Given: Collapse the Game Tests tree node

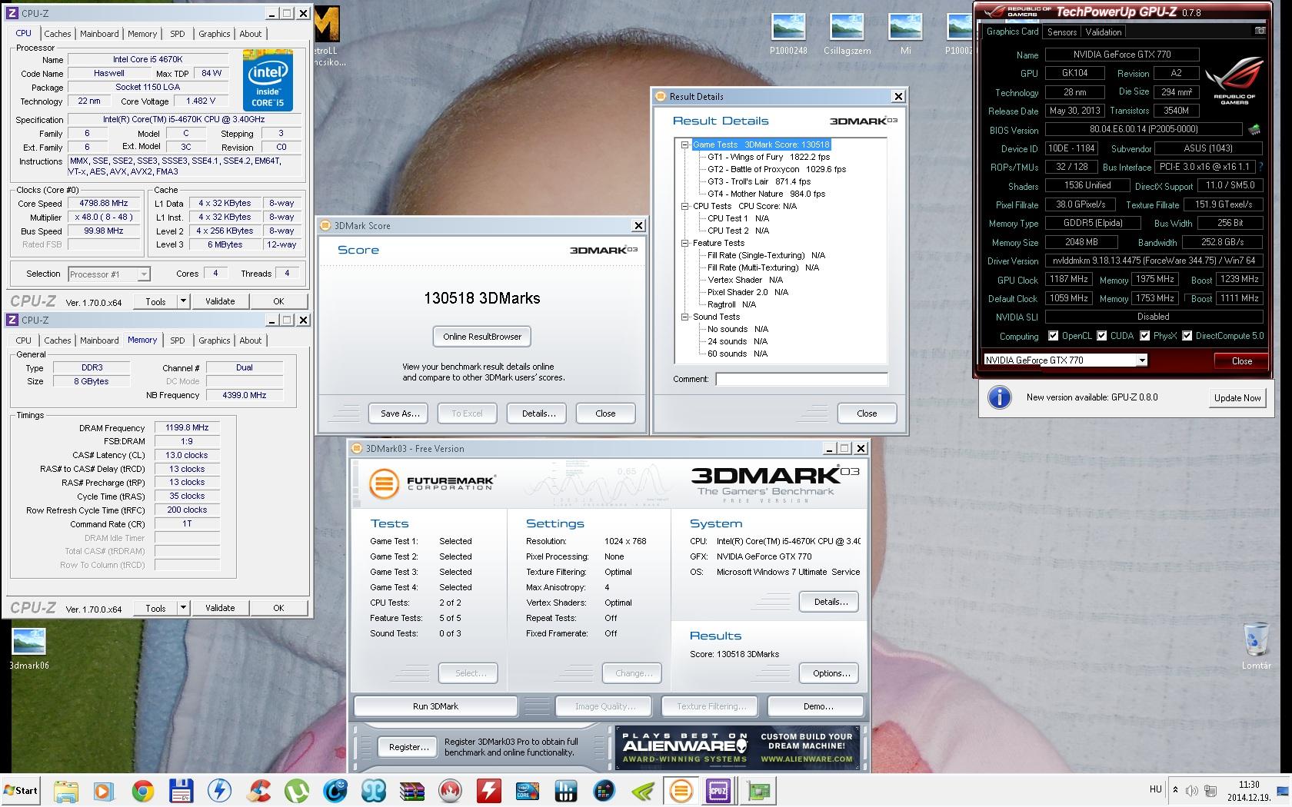Looking at the screenshot, I should coord(684,144).
